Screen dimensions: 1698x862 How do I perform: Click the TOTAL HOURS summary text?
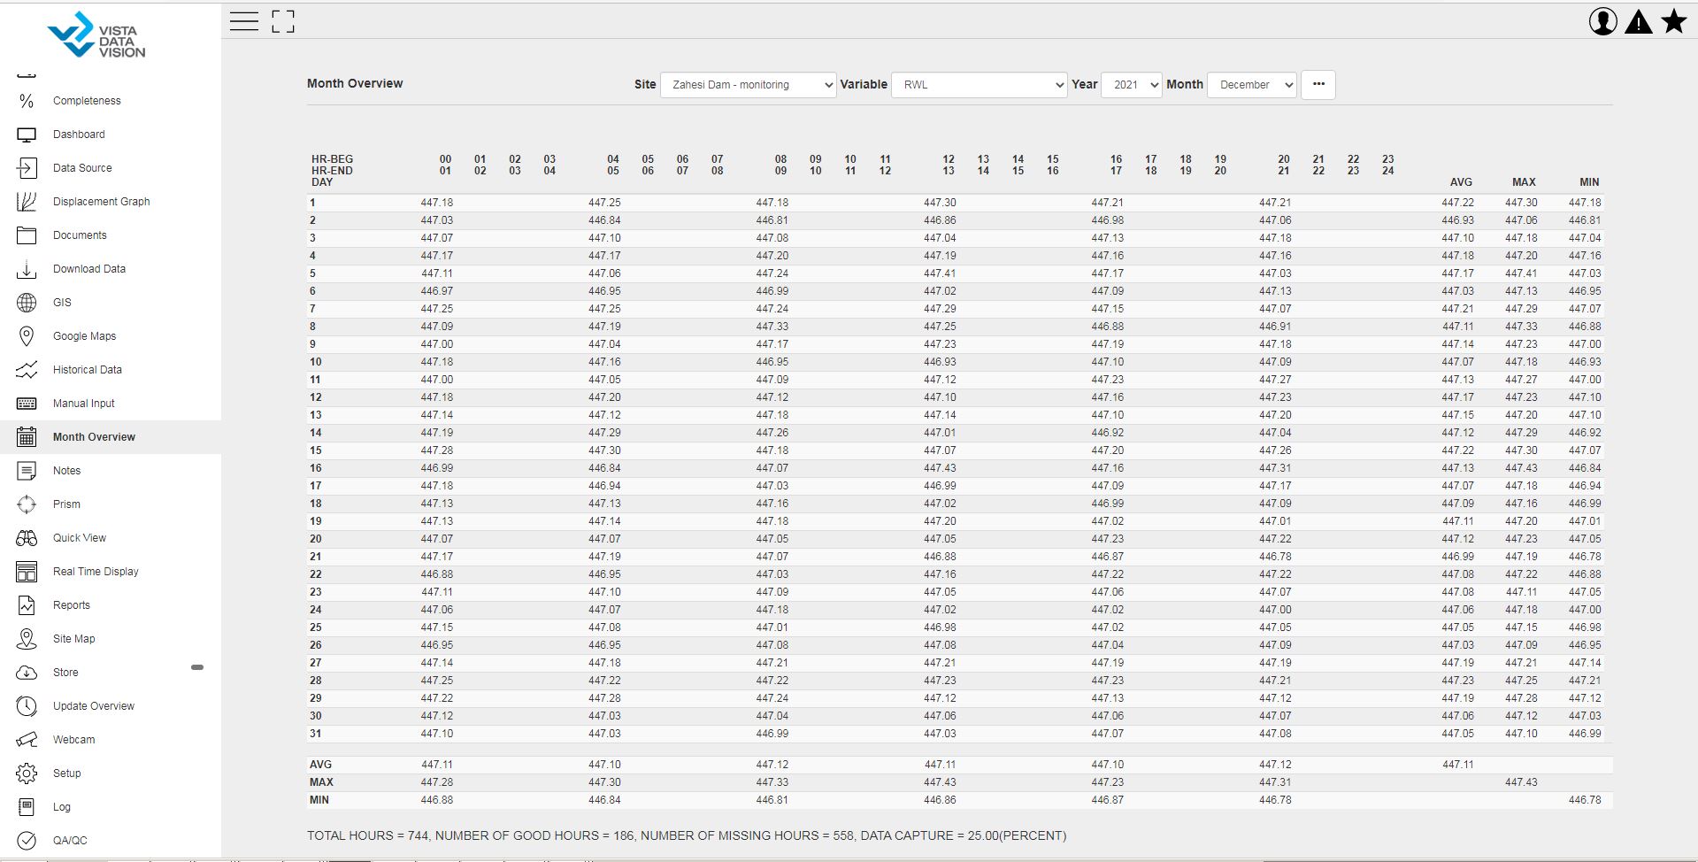pos(687,835)
